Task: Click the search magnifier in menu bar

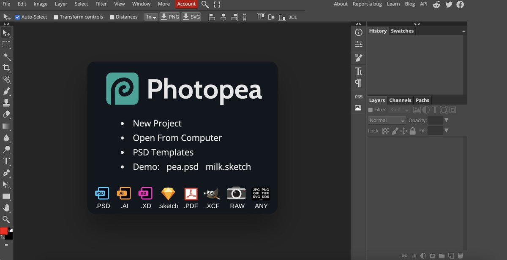Action: point(205,4)
